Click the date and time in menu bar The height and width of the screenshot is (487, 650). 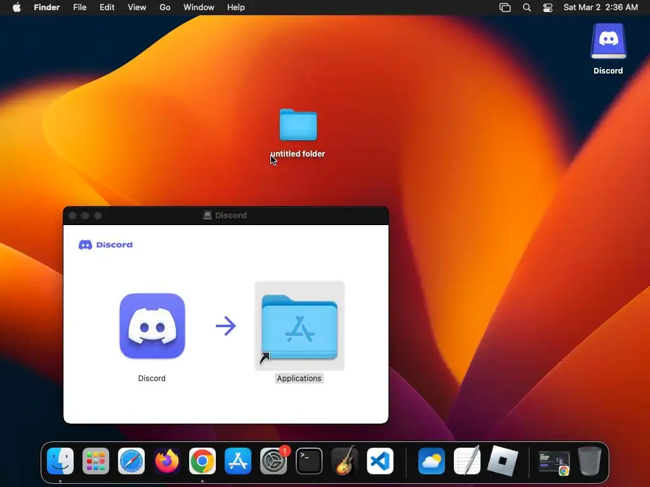point(600,8)
